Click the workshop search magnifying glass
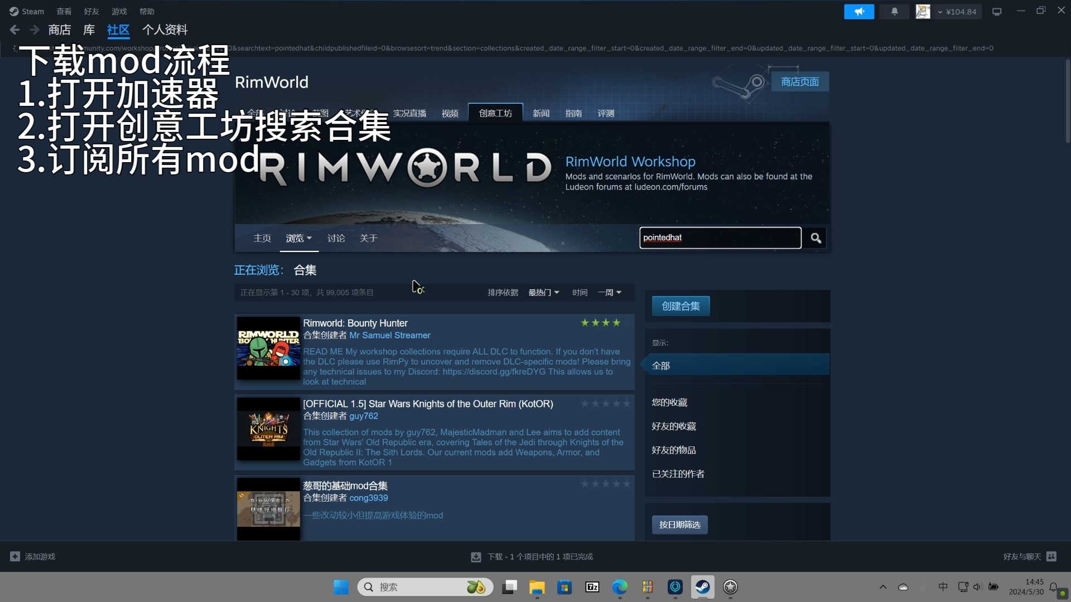 (x=815, y=237)
